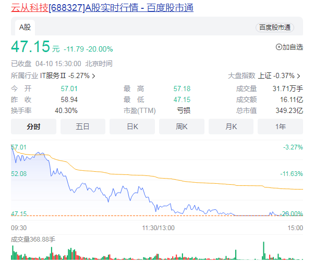This screenshot has height=265, width=314.
Task: Switch to the 分时 chart tab
Action: [x=33, y=127]
